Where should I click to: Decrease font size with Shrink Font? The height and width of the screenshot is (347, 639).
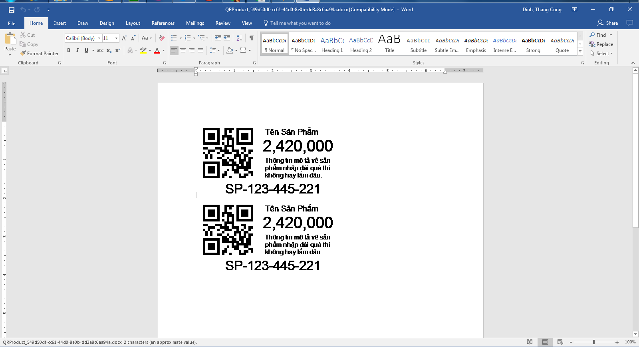(x=133, y=38)
